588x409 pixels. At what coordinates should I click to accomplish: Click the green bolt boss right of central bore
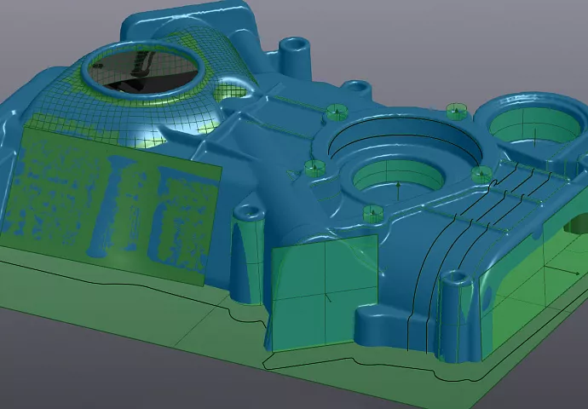pos(480,175)
